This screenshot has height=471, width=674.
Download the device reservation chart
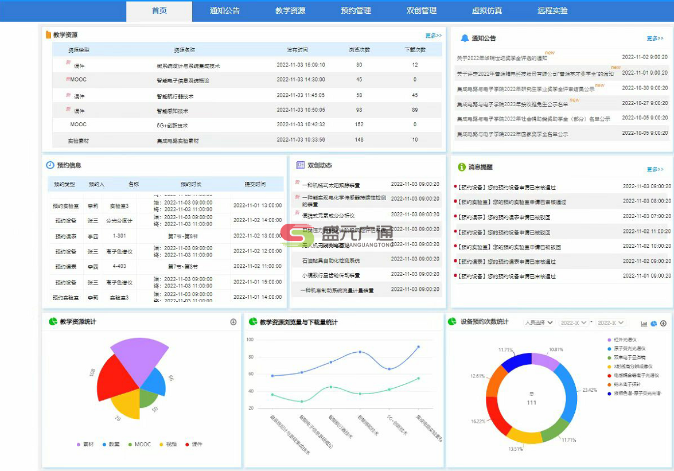663,324
